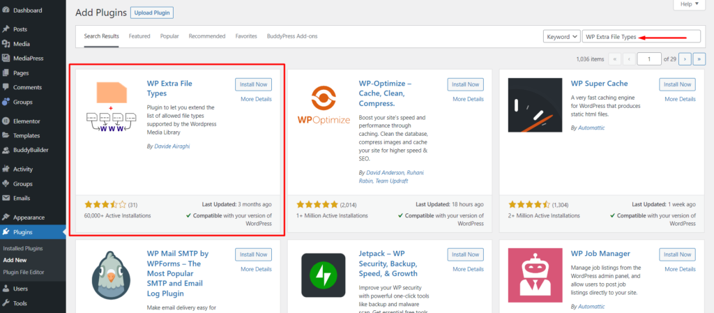Click the Plugins plug icon
This screenshot has width=714, height=313.
click(x=6, y=232)
